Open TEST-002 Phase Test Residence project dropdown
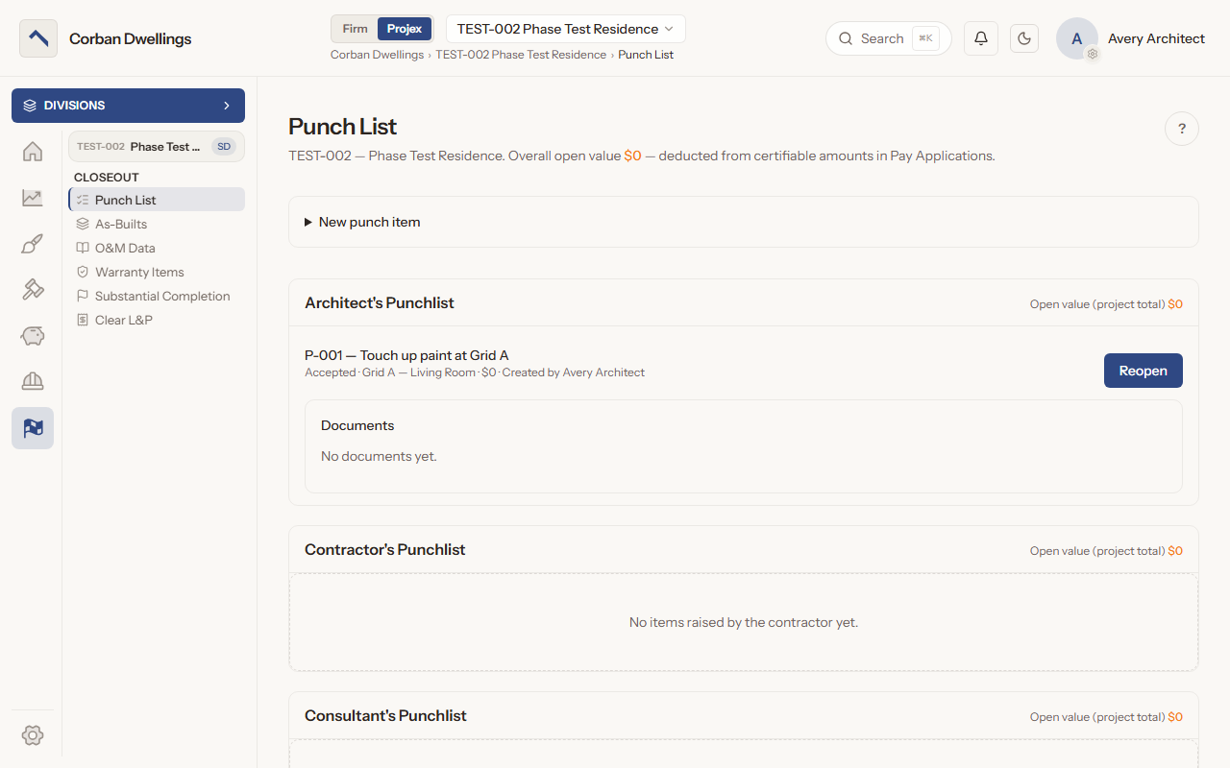 point(566,29)
